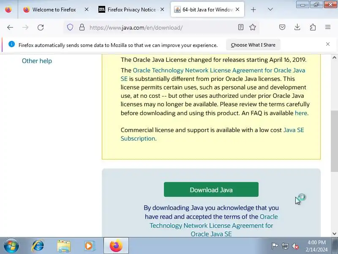Open Oracle Technology Network License Agreement link
The height and width of the screenshot is (254, 338).
213,75
